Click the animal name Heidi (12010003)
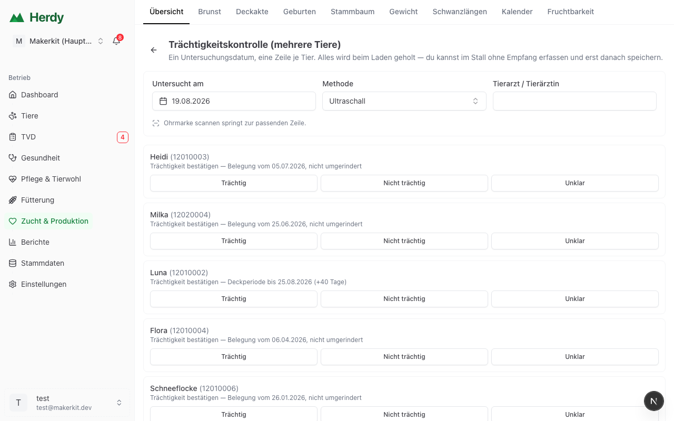The height and width of the screenshot is (421, 674). pyautogui.click(x=180, y=157)
